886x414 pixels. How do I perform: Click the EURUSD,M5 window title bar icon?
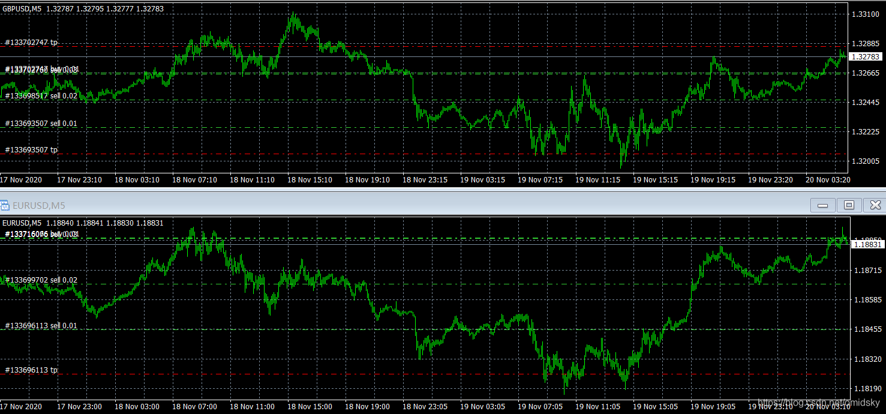point(5,206)
